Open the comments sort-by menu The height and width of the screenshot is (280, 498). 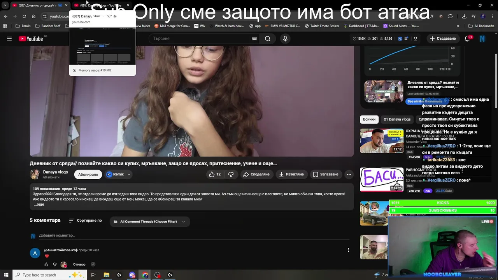(86, 220)
